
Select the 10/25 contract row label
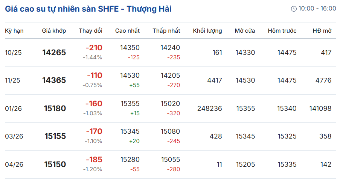[13, 53]
